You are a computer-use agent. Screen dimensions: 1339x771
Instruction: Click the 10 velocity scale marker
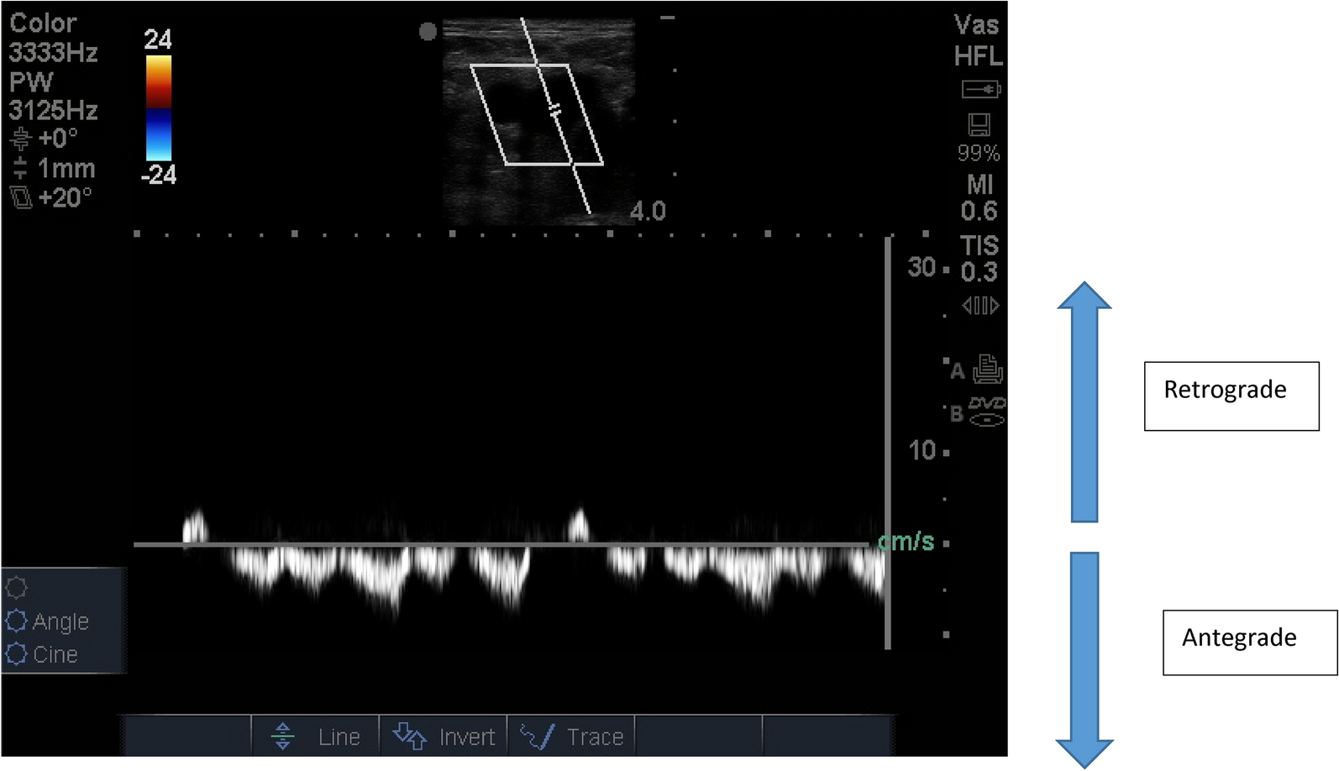[922, 450]
